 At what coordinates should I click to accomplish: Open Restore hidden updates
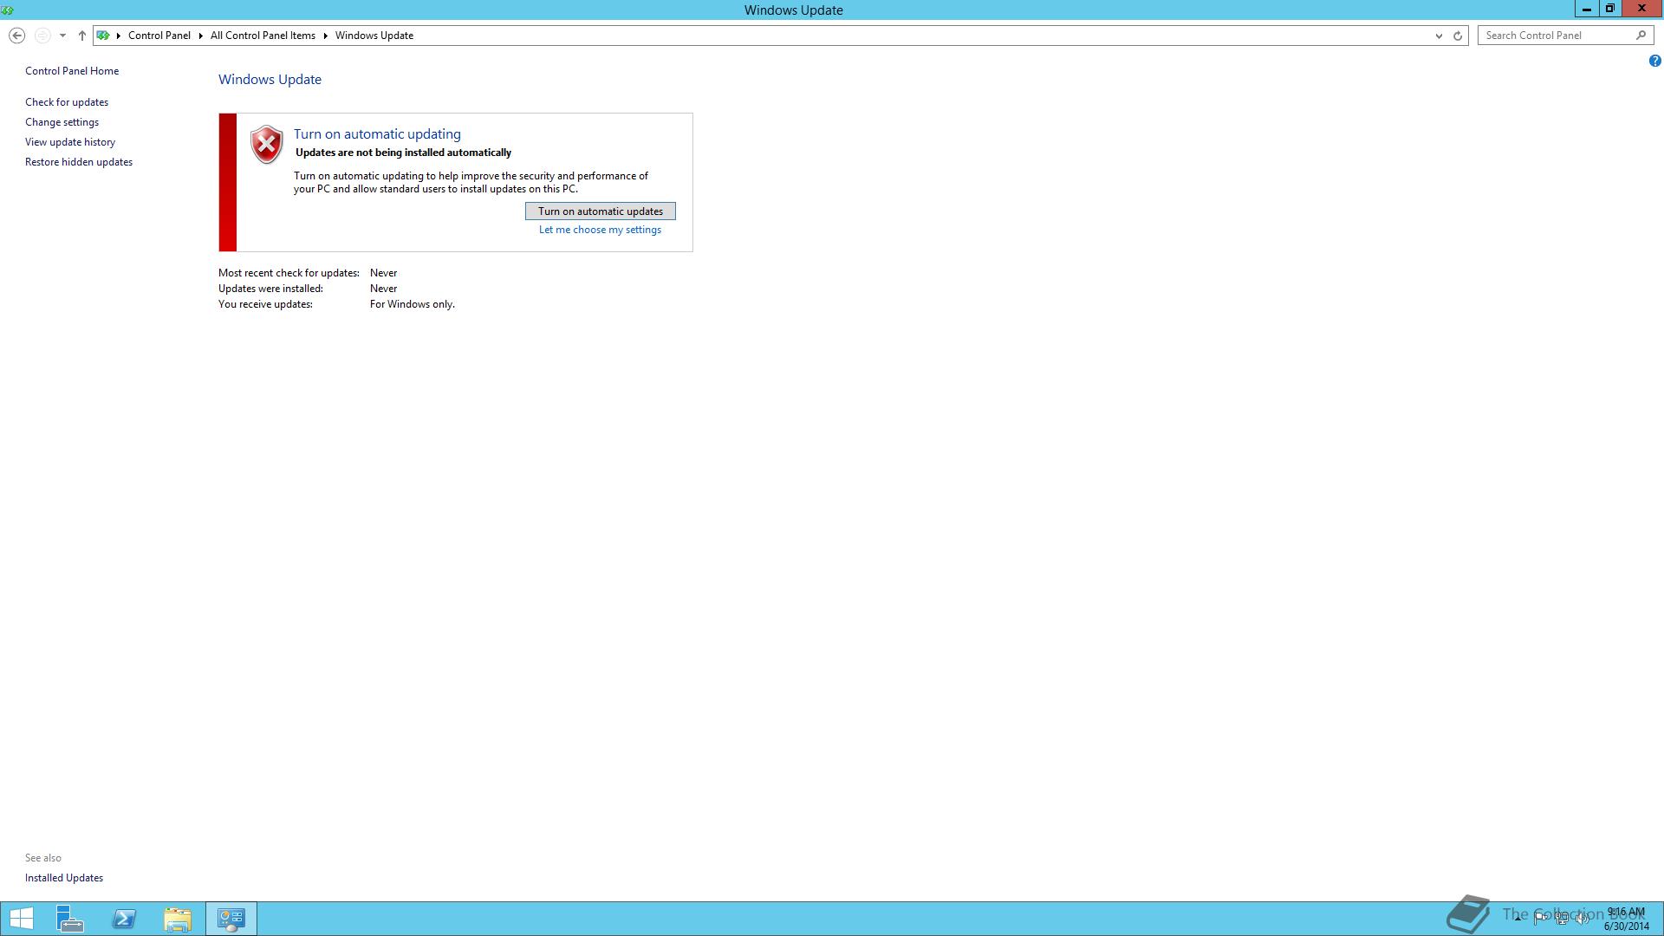[79, 162]
